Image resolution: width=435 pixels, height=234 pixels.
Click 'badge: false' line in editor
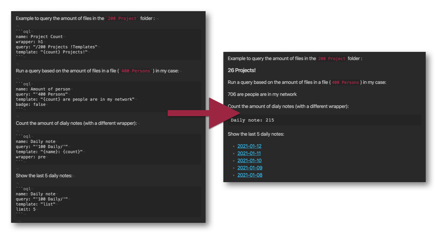31,104
